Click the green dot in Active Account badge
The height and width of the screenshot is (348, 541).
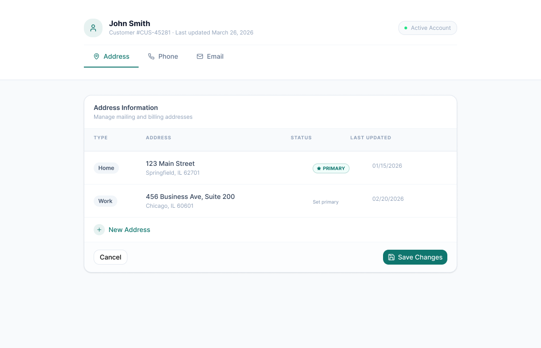coord(406,28)
